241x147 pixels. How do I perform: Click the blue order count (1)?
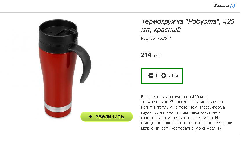(x=233, y=6)
